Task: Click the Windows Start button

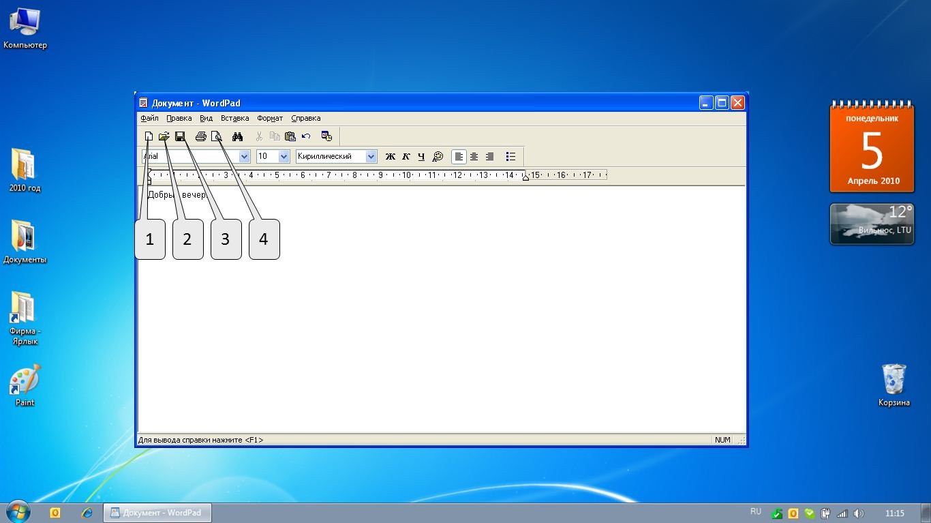Action: click(18, 512)
